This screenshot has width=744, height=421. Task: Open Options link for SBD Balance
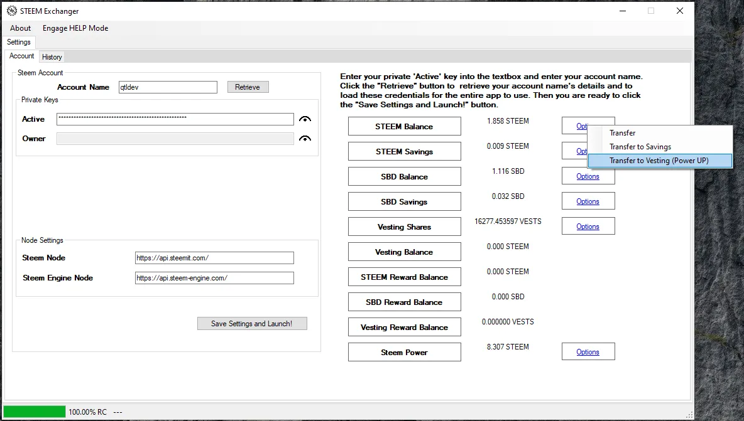(588, 176)
